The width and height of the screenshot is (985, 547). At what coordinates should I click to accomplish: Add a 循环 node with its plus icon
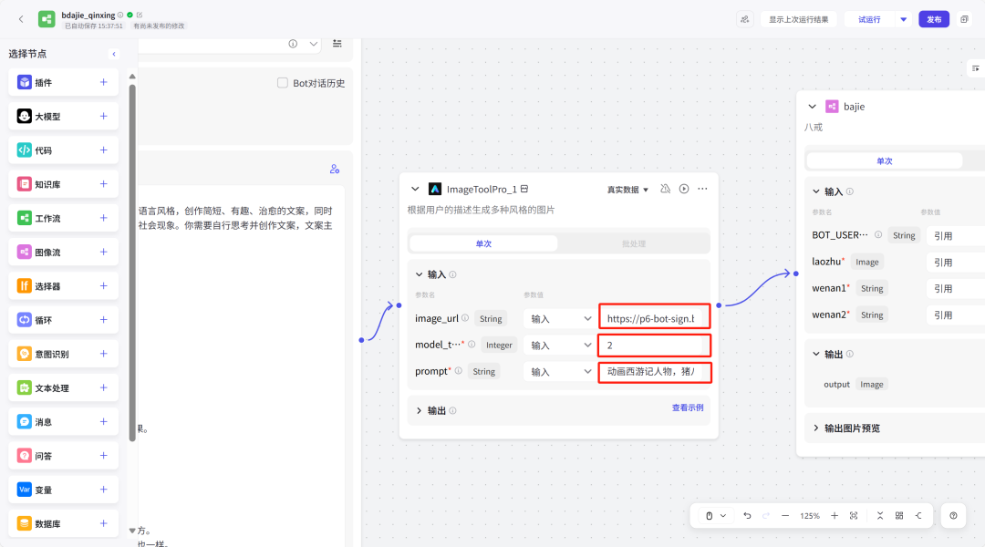[104, 320]
